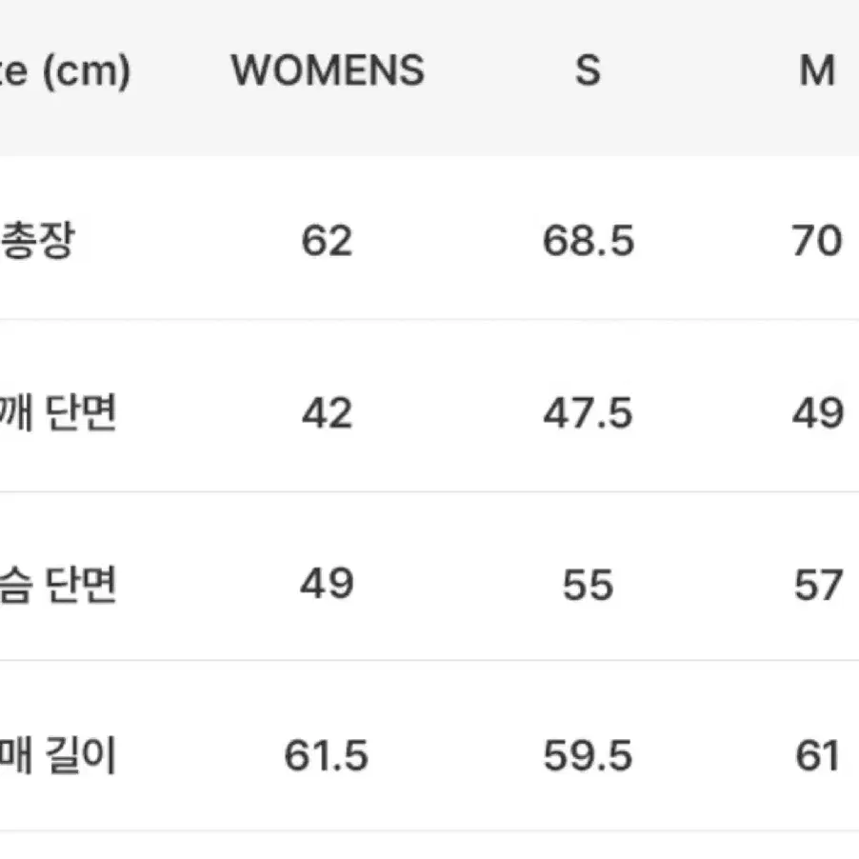The width and height of the screenshot is (859, 859).
Task: Select the WOMENS 총장 value 62
Action: point(327,241)
